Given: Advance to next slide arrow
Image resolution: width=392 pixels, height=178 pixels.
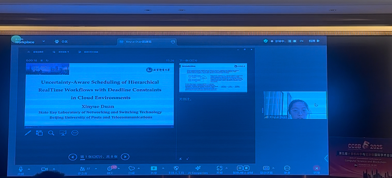Looking at the screenshot, I should click(x=125, y=157).
